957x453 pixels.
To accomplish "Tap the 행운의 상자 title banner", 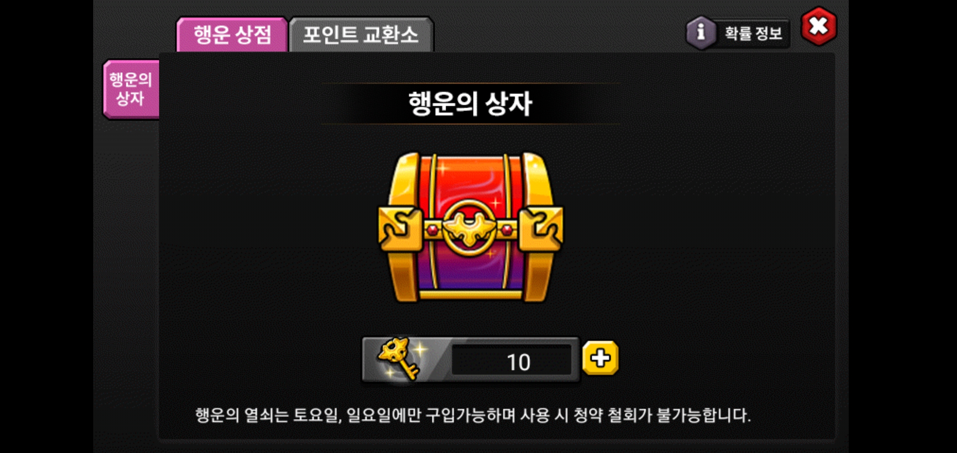I will click(x=470, y=104).
